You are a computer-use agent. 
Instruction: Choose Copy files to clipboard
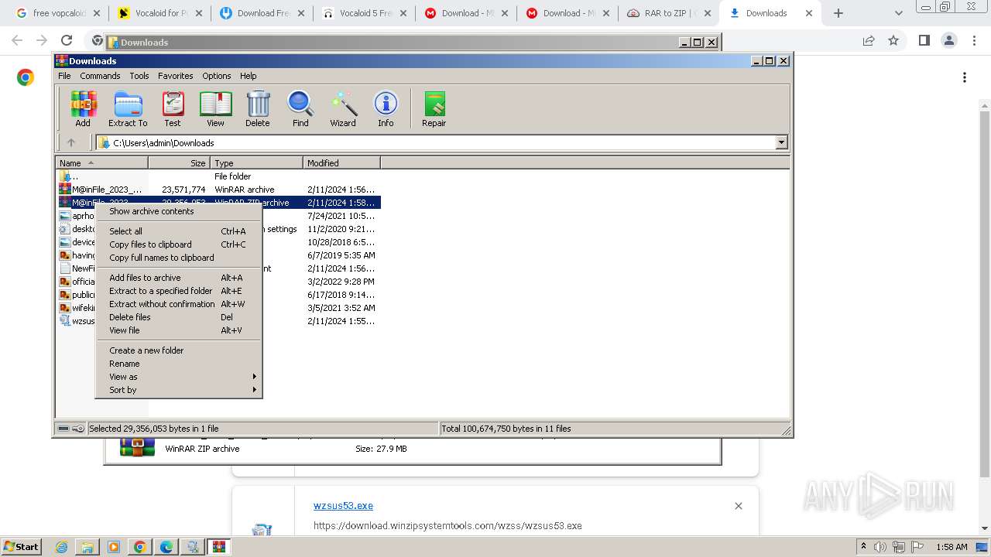(179, 244)
